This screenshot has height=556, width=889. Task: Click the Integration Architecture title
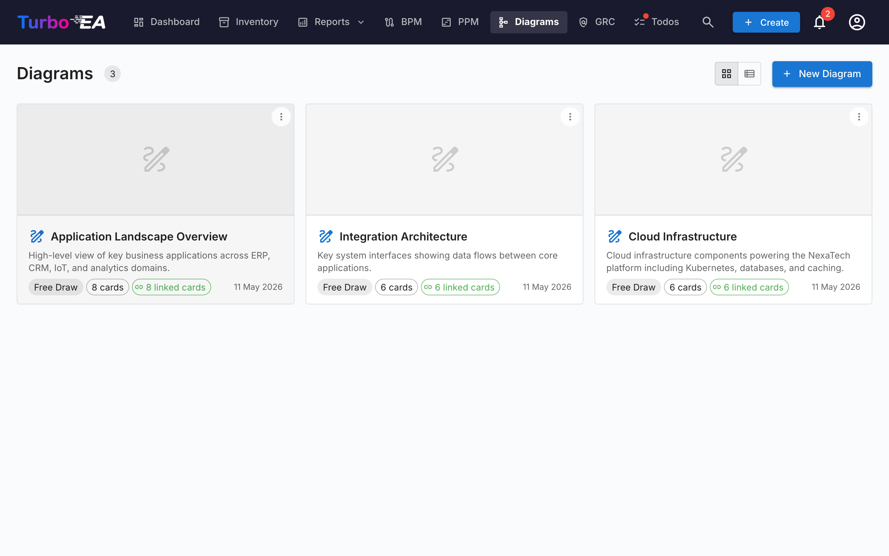pos(404,236)
